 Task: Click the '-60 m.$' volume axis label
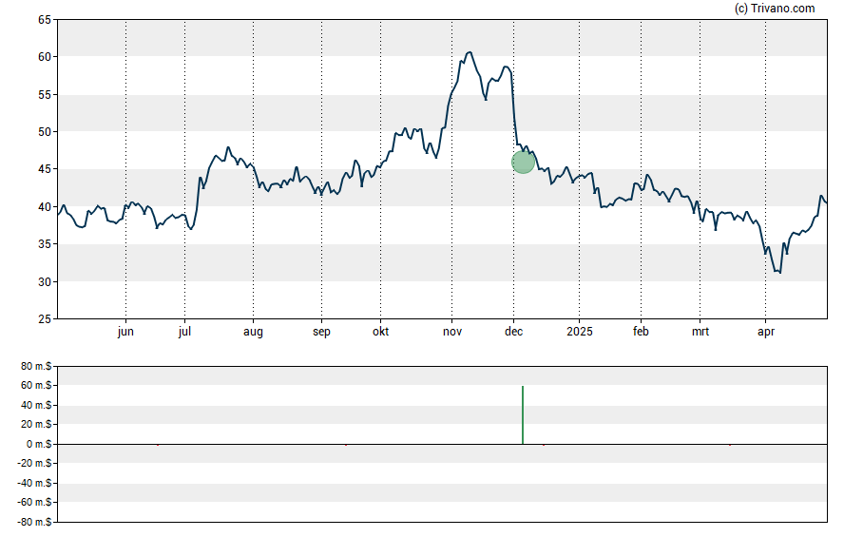click(x=34, y=502)
